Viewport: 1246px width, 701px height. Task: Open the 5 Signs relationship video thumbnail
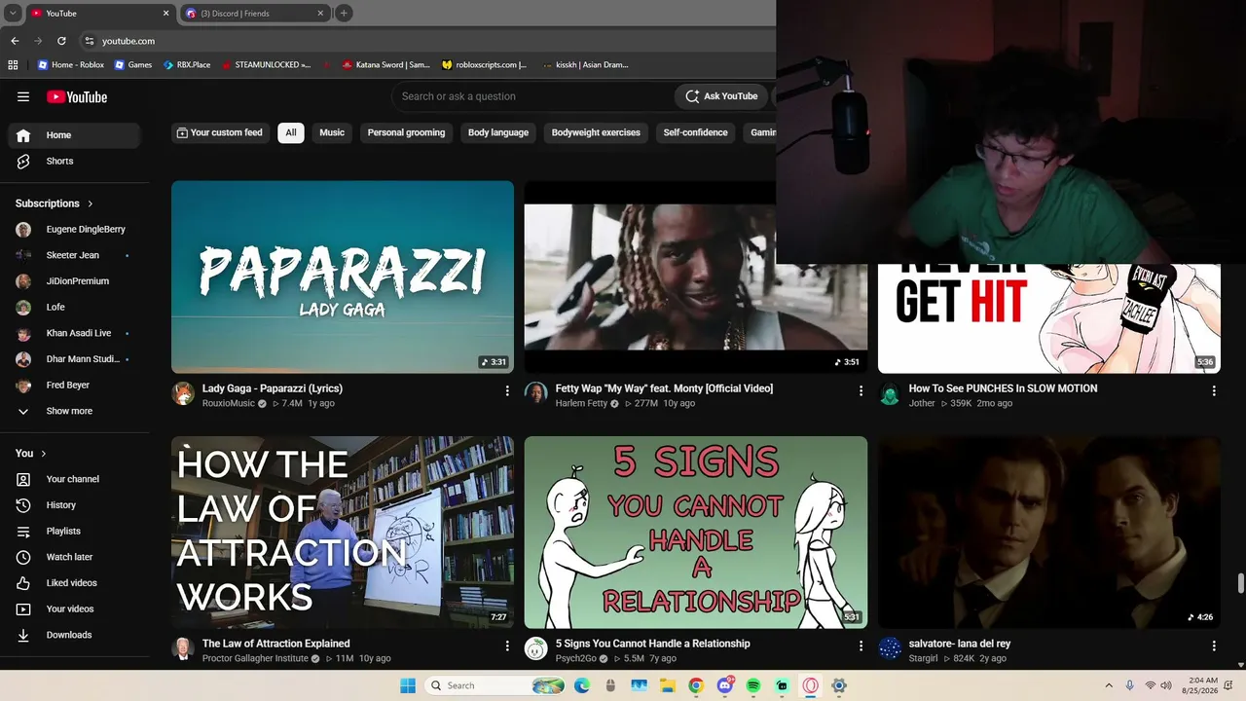[696, 533]
